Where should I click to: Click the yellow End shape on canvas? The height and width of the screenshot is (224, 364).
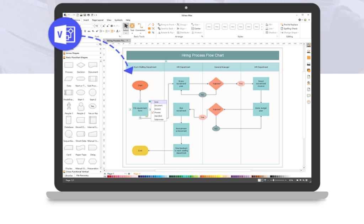tap(140, 151)
